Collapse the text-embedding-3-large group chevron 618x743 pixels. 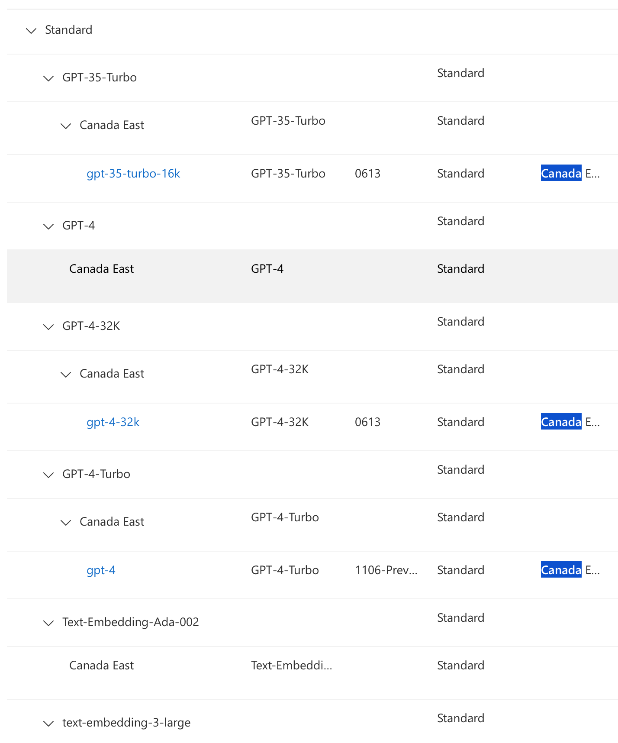point(48,724)
